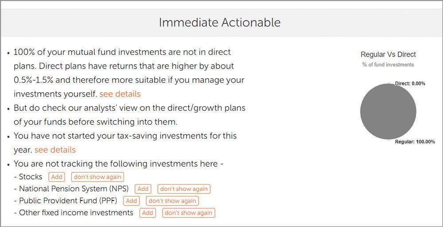Screen dimensions: 443x227
Task: Click the 'Stocks' list item text
Action: coord(31,177)
